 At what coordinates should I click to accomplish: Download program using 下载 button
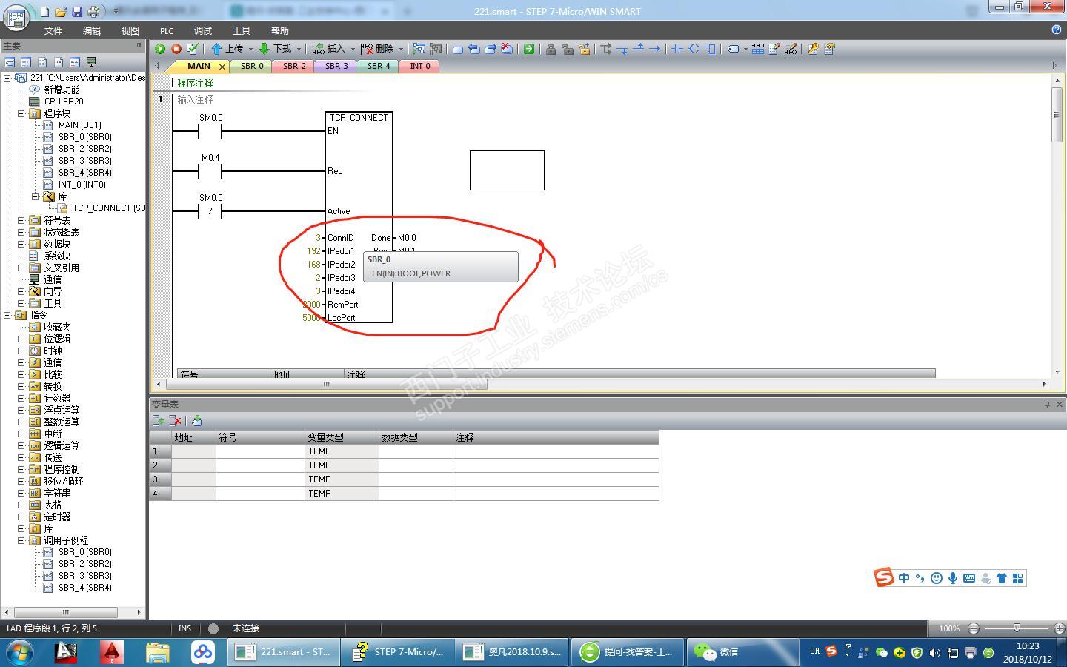coord(275,49)
